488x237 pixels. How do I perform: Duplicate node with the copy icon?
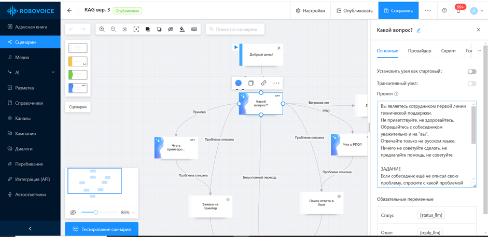251,83
